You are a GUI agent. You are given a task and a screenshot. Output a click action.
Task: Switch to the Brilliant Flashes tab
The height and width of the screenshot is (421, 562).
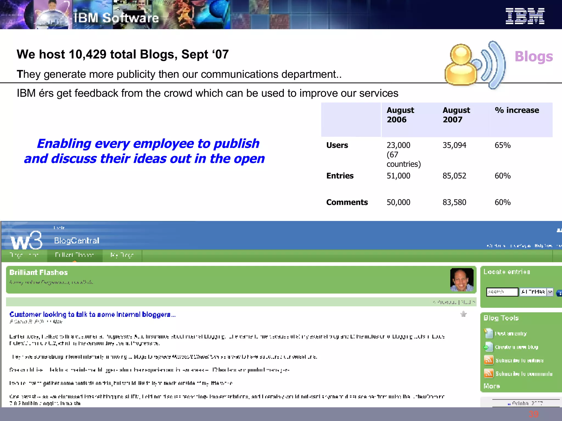[x=74, y=255]
